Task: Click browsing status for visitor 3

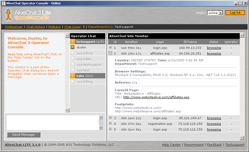Action: [214, 118]
